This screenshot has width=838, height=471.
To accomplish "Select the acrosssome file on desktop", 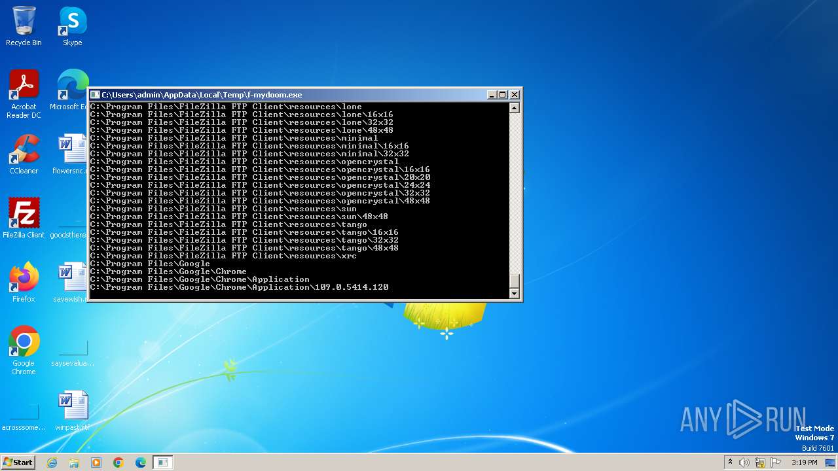I will pyautogui.click(x=24, y=418).
